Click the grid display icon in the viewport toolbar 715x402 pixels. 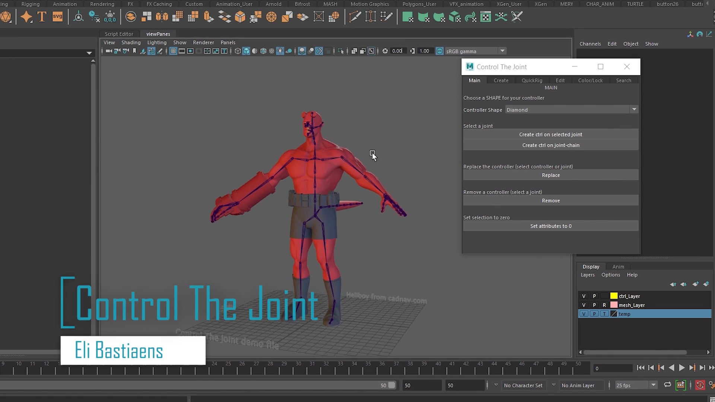pyautogui.click(x=173, y=51)
